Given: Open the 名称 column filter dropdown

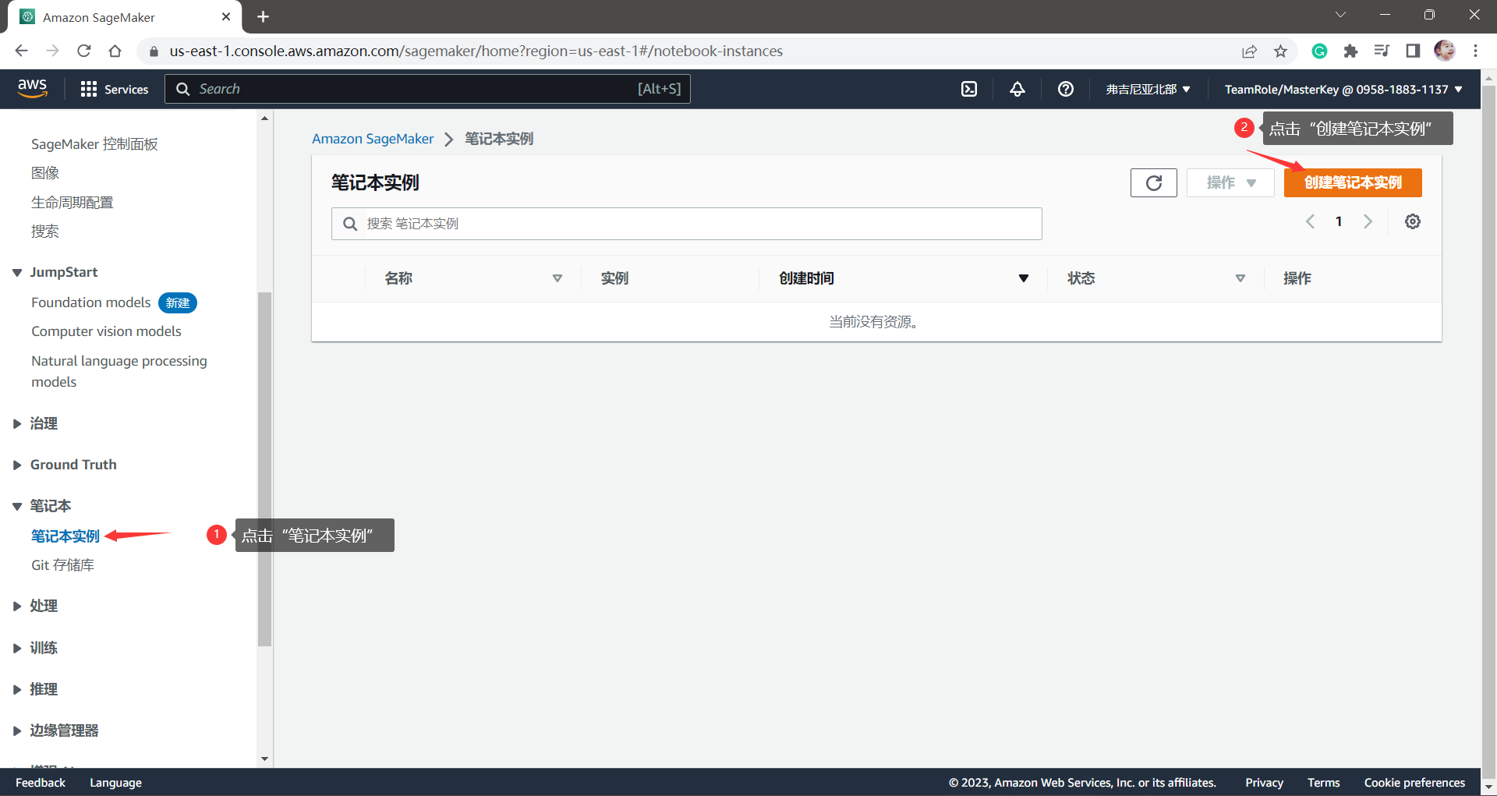Looking at the screenshot, I should (x=557, y=278).
